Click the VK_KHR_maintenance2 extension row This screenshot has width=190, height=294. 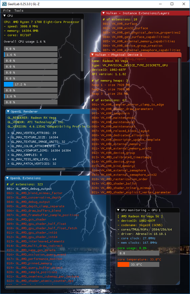(113, 122)
